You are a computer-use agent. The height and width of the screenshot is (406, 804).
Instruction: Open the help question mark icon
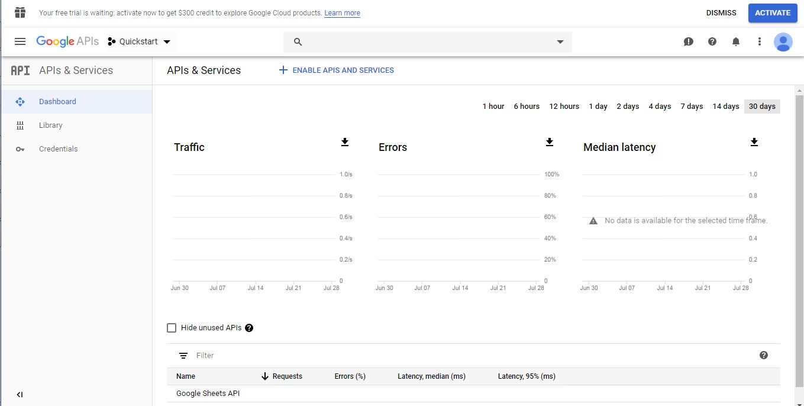(x=712, y=41)
